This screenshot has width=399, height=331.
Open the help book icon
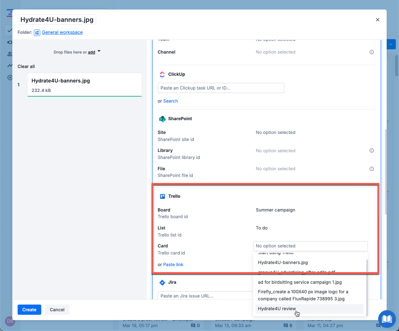387,319
